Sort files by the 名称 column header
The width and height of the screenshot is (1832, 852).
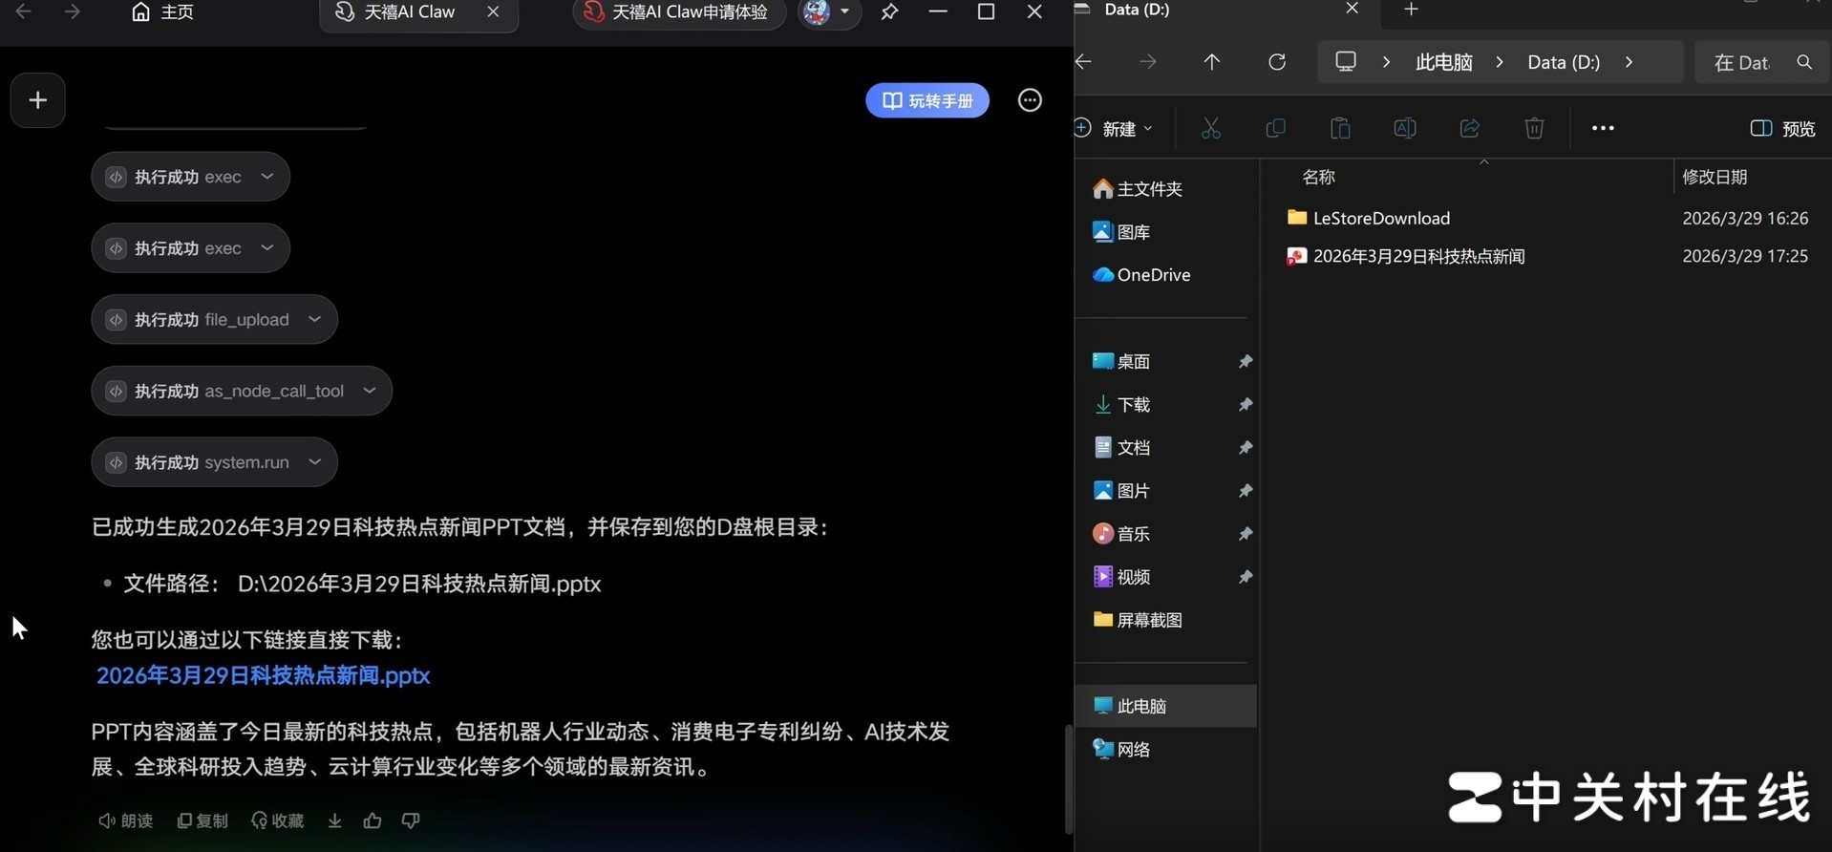click(1318, 177)
